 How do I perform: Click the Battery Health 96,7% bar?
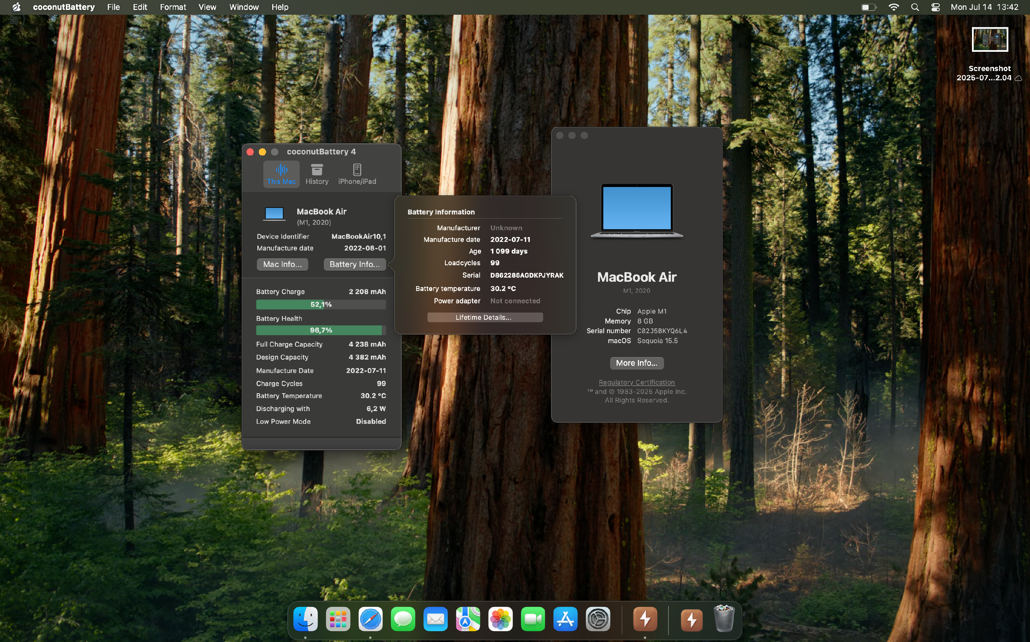tap(321, 330)
